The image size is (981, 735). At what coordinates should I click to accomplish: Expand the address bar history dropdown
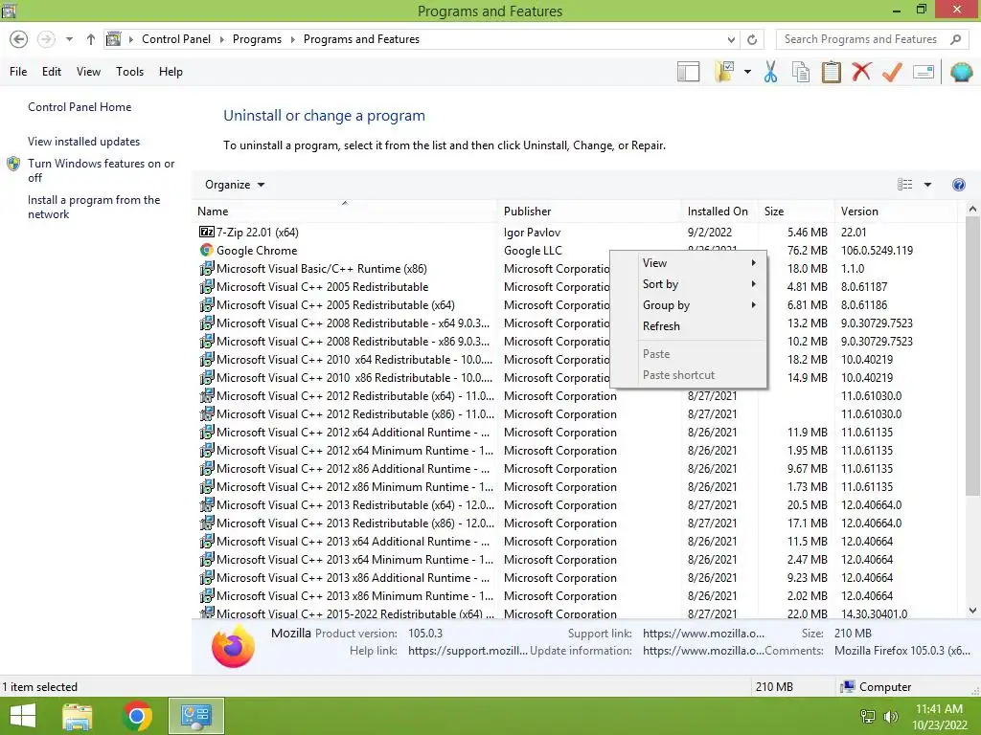pyautogui.click(x=731, y=40)
